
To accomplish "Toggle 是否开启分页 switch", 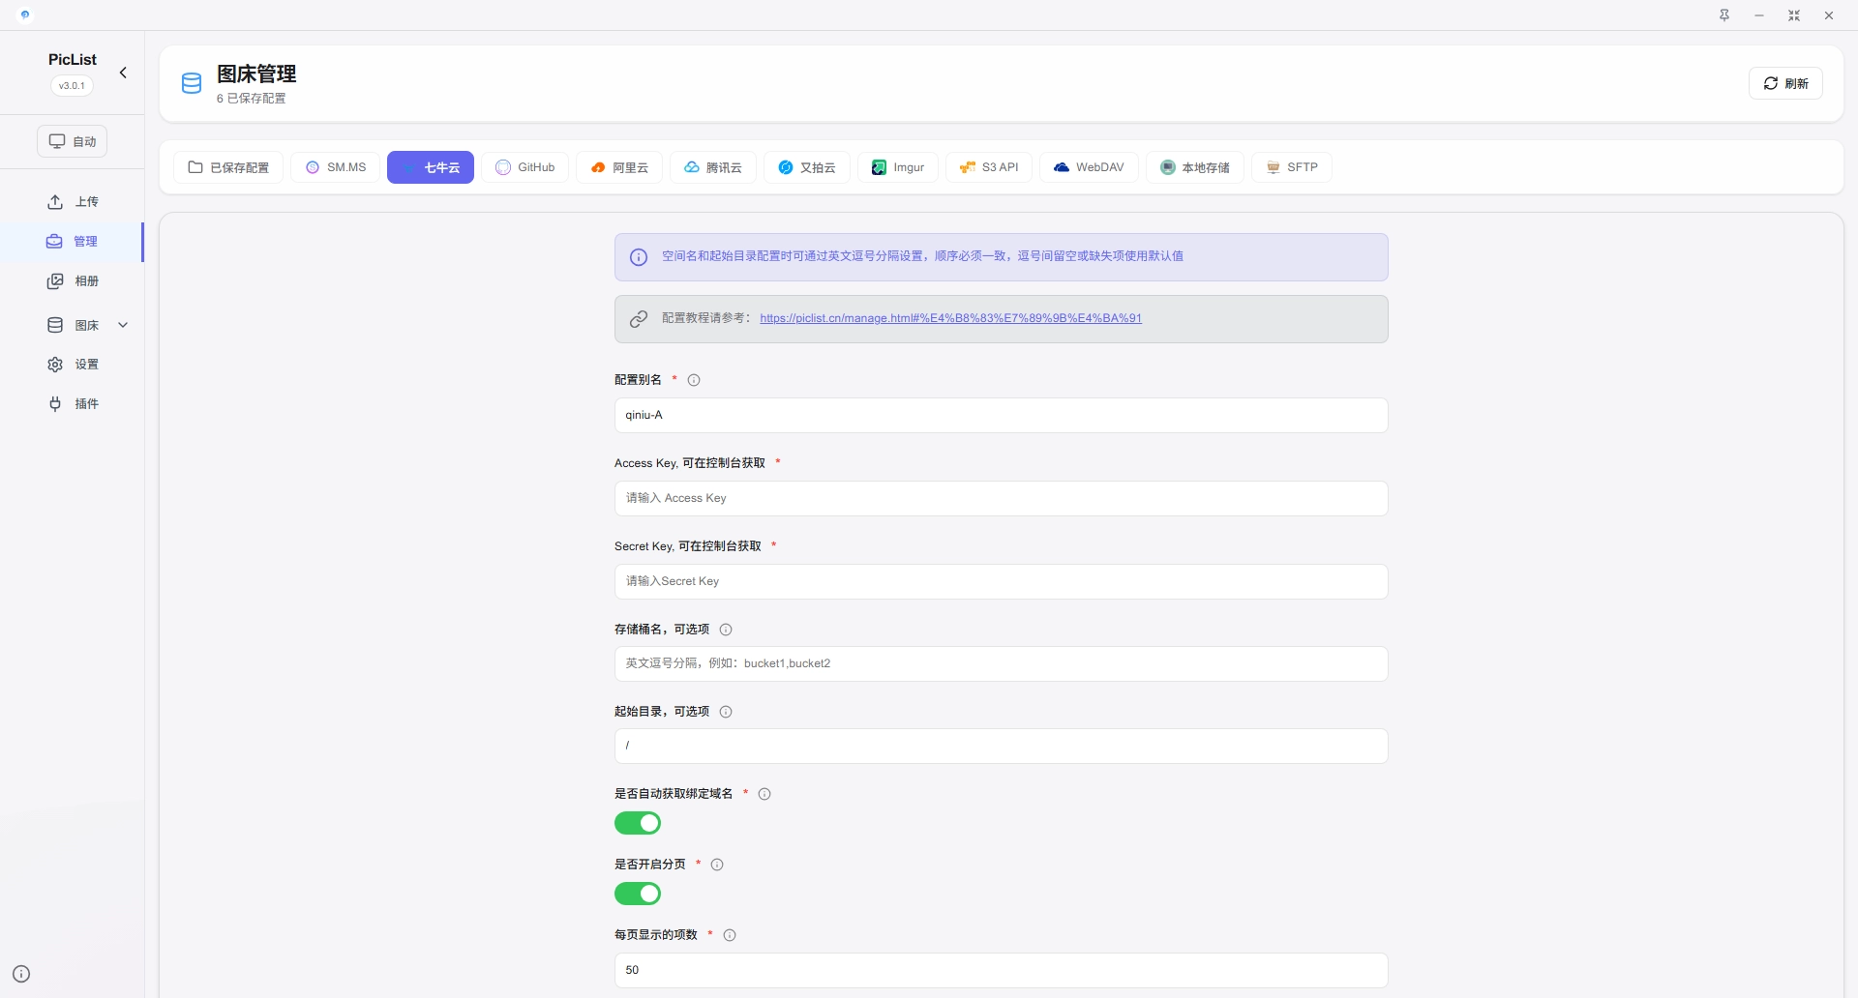I will click(x=638, y=894).
